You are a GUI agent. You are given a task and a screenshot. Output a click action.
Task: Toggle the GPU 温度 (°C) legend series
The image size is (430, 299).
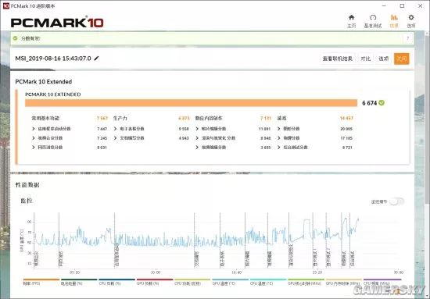[x=230, y=282]
